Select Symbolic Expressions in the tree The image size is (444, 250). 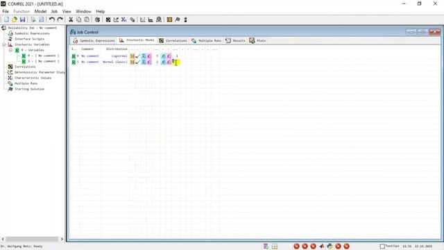(x=32, y=33)
